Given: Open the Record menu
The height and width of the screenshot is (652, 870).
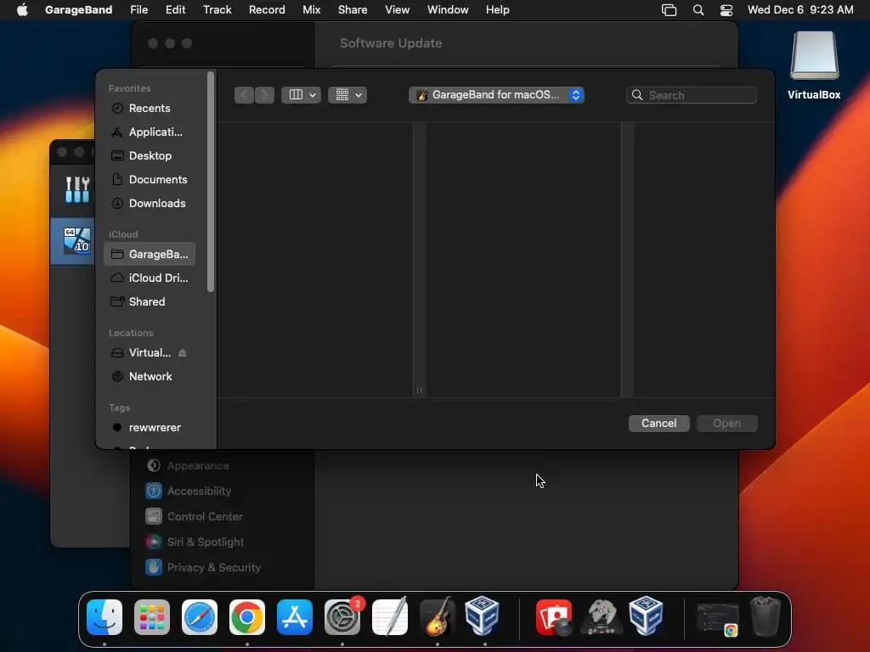Looking at the screenshot, I should click(267, 10).
